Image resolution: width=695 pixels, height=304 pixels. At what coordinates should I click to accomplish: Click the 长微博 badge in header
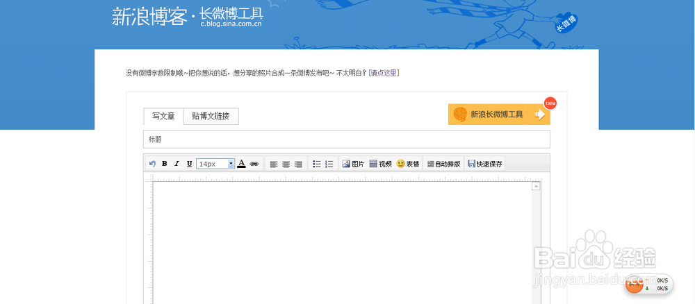pos(567,24)
